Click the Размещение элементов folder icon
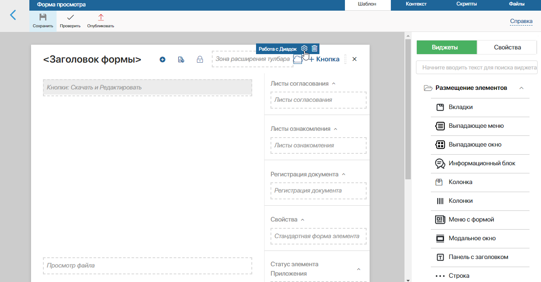Image resolution: width=541 pixels, height=282 pixels. [x=428, y=88]
